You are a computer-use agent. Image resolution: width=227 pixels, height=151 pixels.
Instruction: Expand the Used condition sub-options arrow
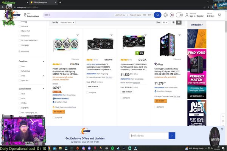tap(44, 76)
